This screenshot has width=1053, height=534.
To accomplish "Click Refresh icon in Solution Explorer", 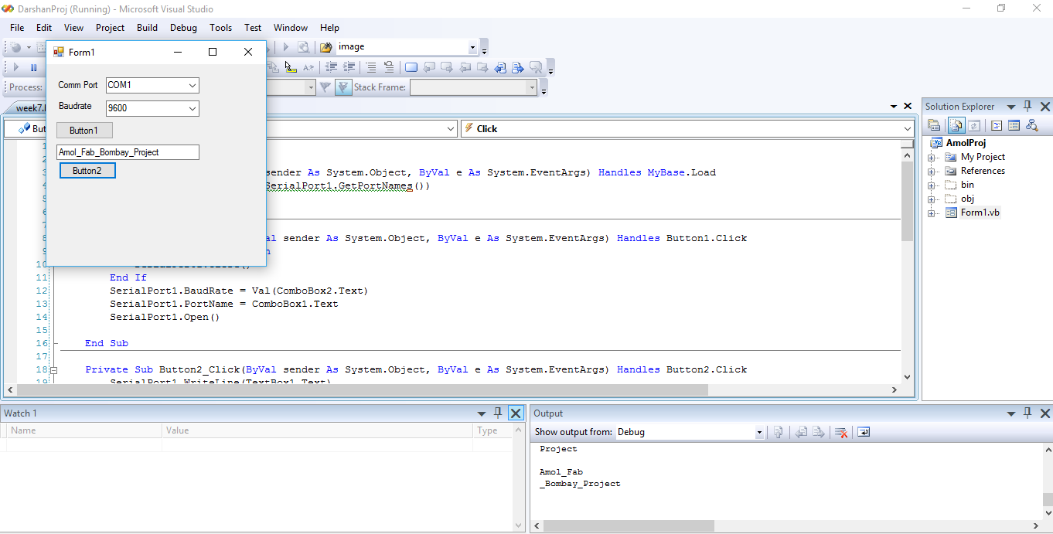I will point(974,125).
